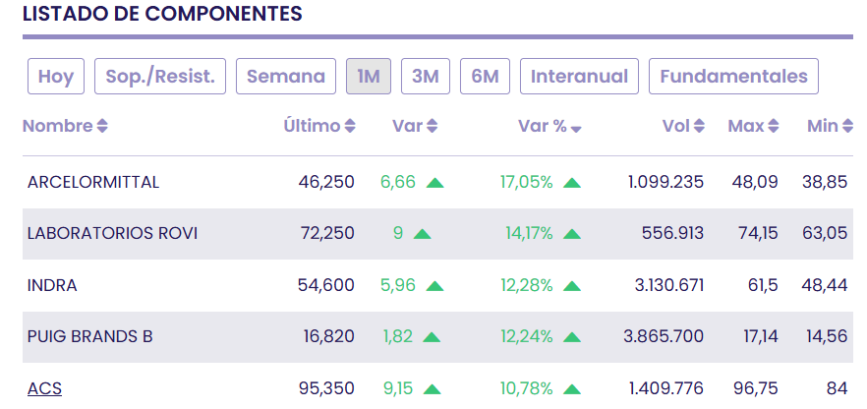Click green up arrow in ArcelorMittal Var %
The height and width of the screenshot is (409, 867).
[x=572, y=183]
